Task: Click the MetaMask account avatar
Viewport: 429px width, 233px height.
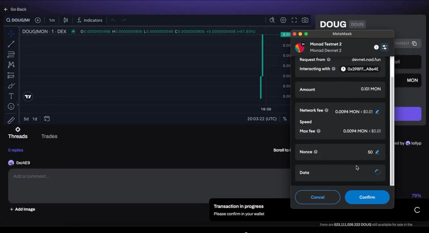Action: pyautogui.click(x=300, y=47)
